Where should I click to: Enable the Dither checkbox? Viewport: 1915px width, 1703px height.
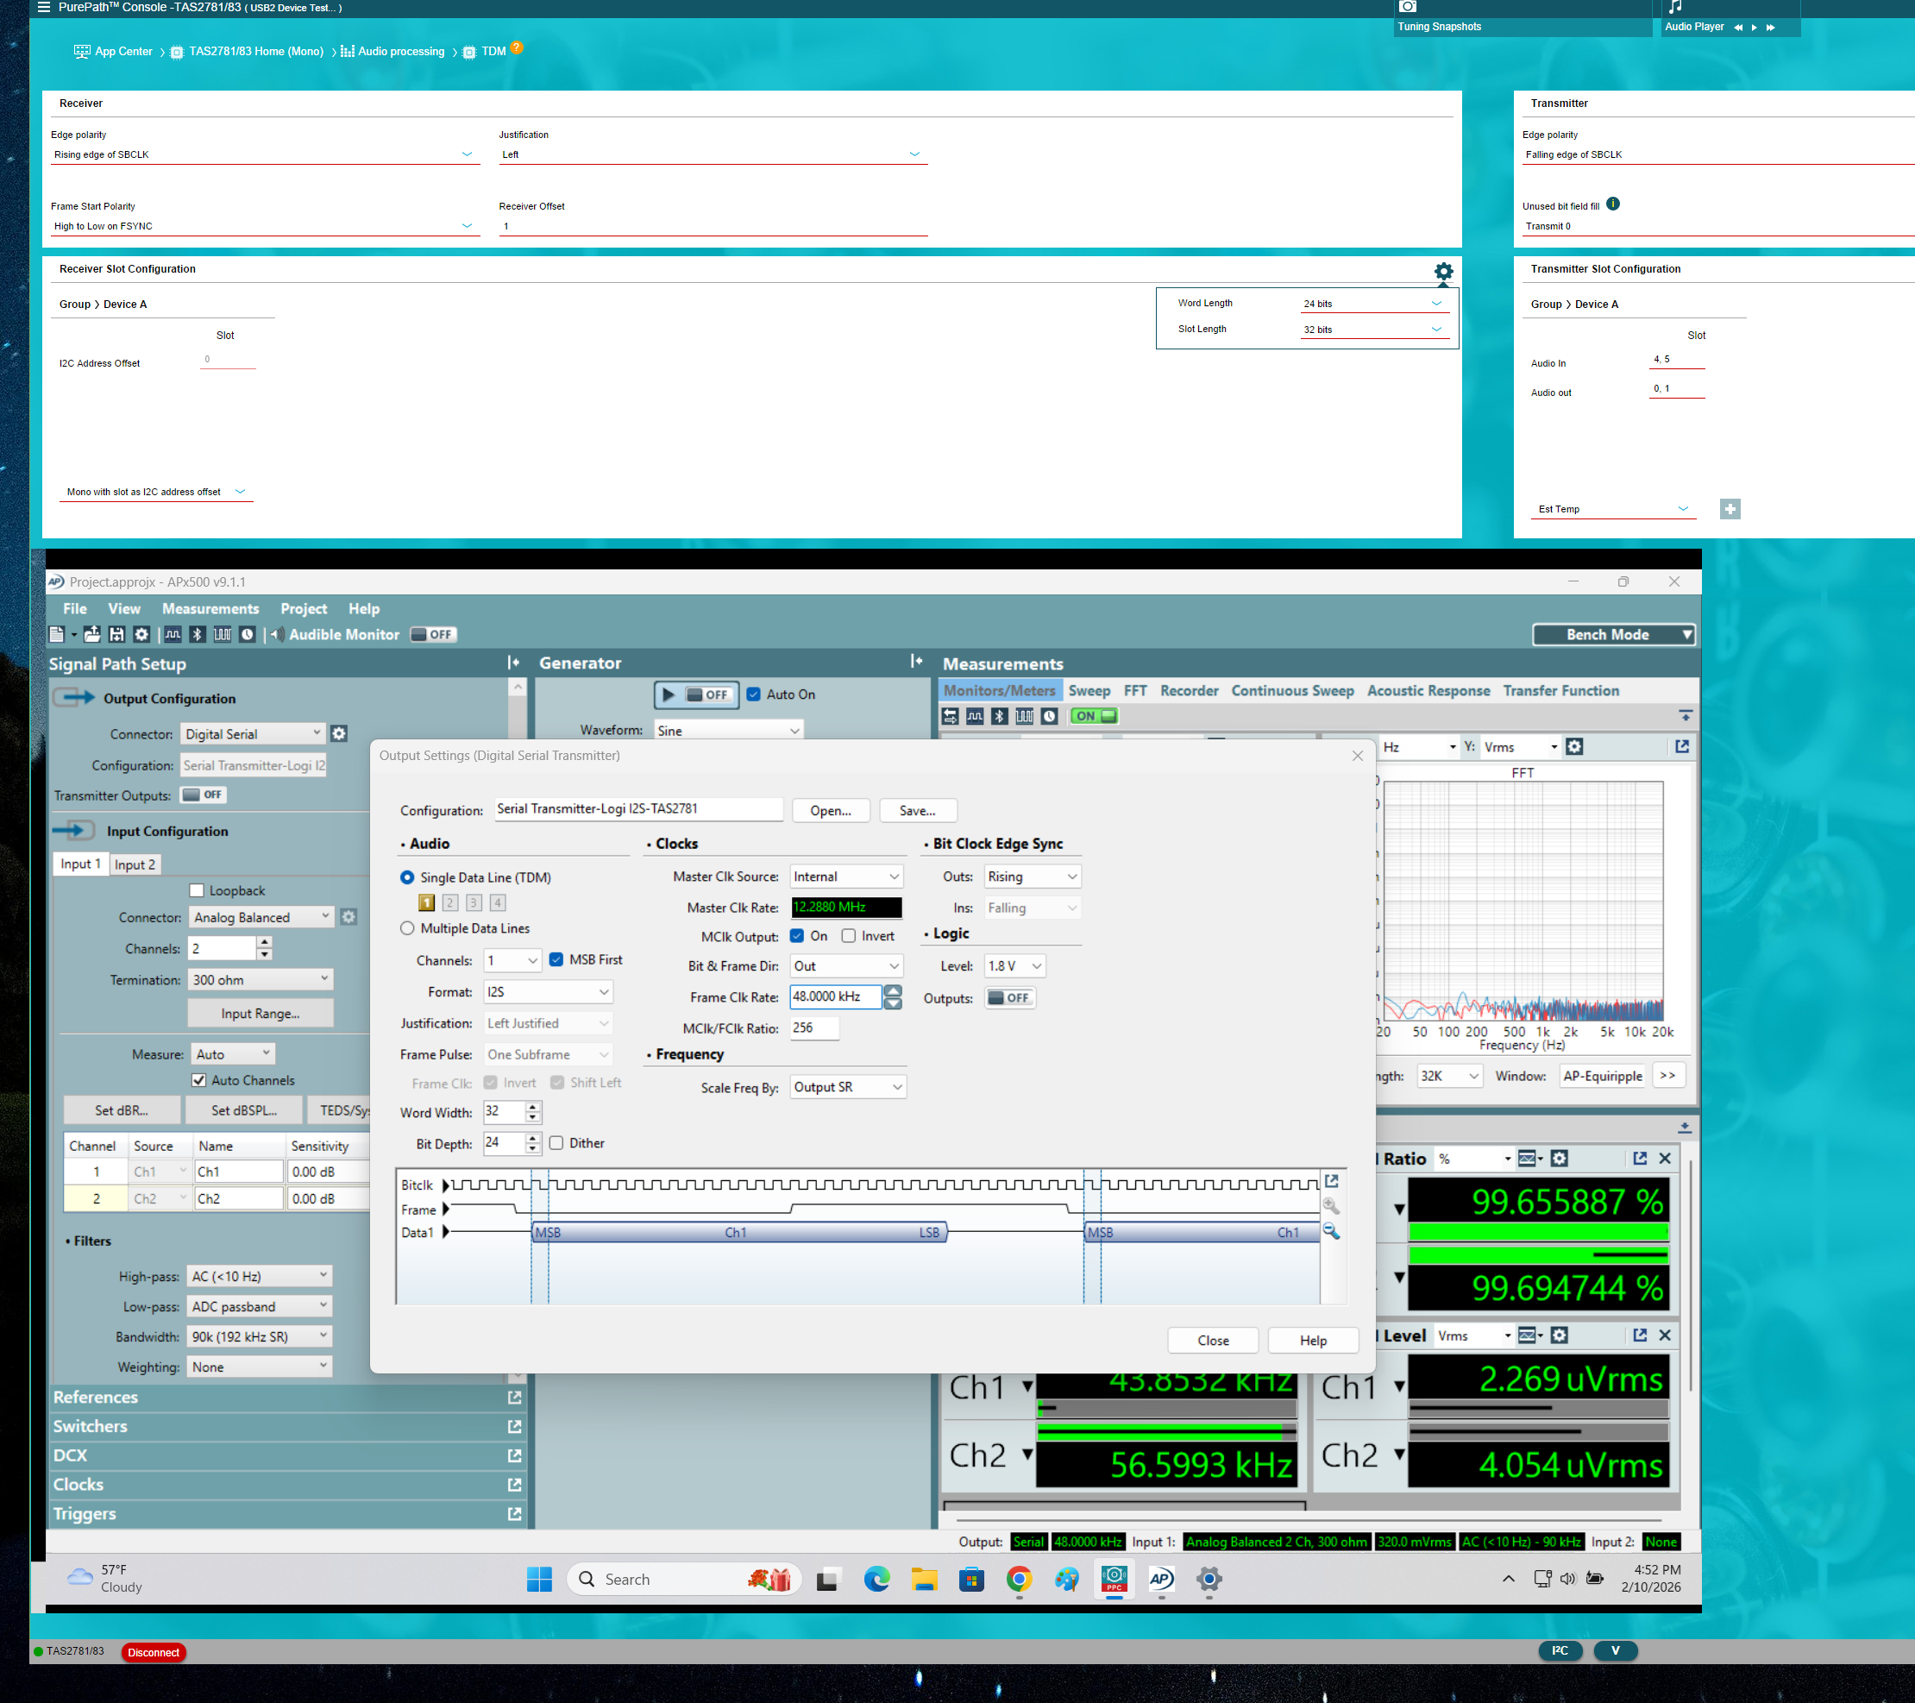coord(556,1143)
